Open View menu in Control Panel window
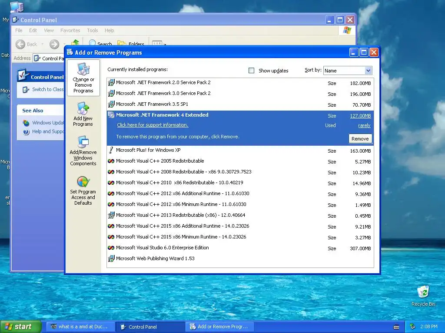Viewport: 445px width, 333px height. point(49,30)
